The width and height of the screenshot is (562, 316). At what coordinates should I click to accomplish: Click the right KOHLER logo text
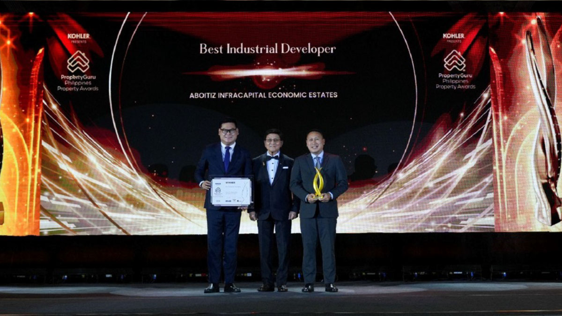(x=454, y=36)
